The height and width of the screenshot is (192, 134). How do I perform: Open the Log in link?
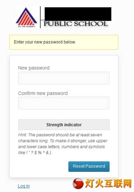coord(24,186)
